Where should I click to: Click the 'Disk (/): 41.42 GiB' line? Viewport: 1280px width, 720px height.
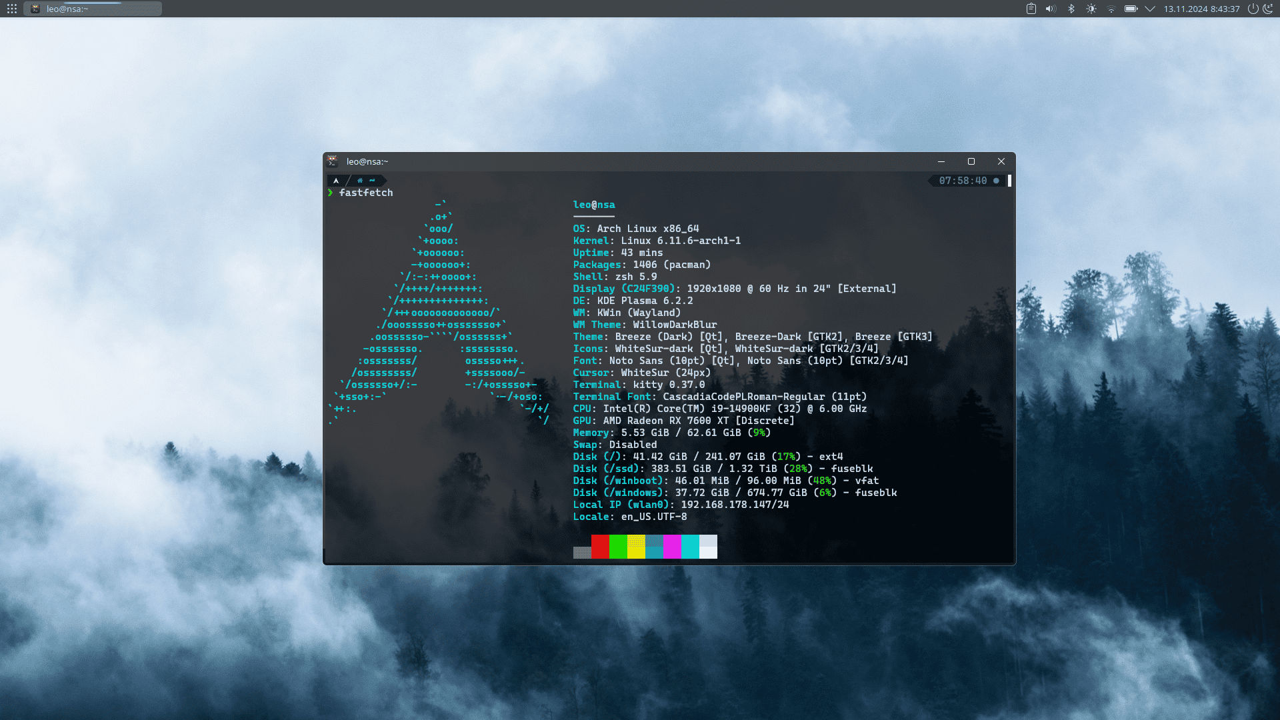point(708,457)
